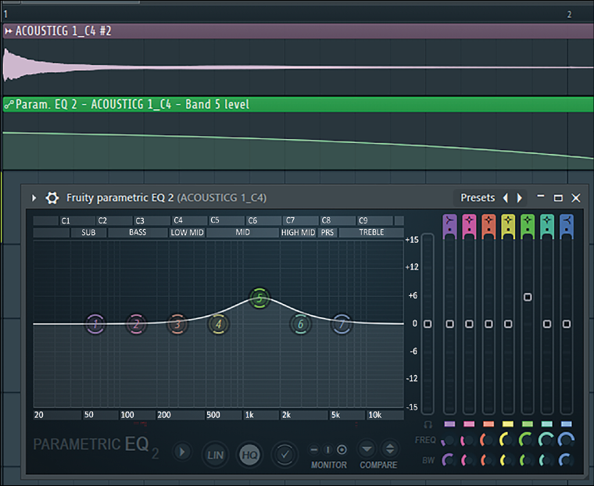Click band 5 green FREQ knob
Viewport: 594px width, 486px height.
pyautogui.click(x=527, y=440)
